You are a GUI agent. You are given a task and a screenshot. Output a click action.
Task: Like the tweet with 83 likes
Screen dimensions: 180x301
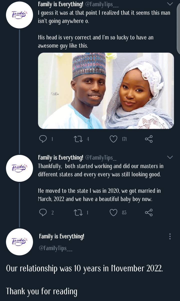114,212
